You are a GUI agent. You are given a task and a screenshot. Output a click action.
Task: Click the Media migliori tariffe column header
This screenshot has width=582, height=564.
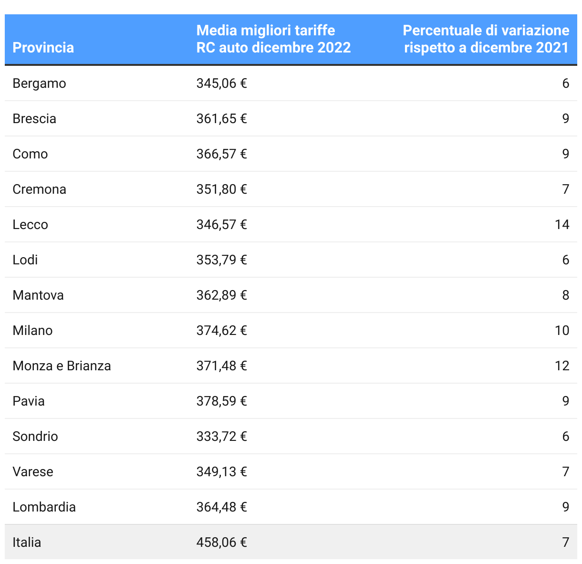[273, 39]
